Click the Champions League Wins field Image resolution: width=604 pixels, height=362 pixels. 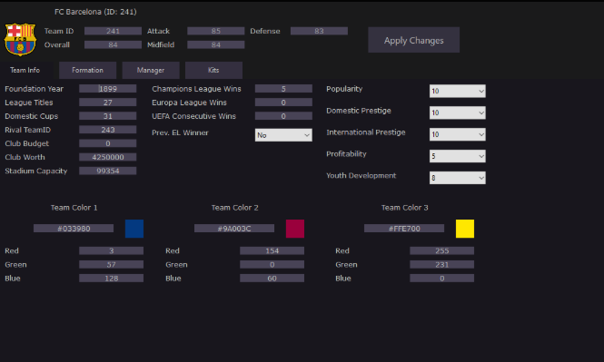click(x=283, y=89)
